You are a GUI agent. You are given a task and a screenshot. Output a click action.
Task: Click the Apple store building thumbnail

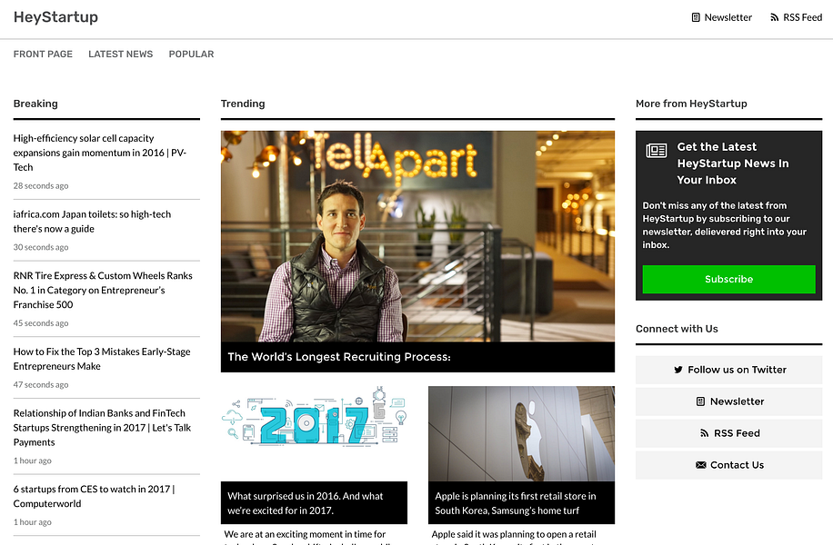click(x=521, y=434)
